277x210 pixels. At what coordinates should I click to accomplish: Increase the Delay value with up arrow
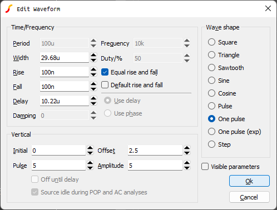point(93,98)
